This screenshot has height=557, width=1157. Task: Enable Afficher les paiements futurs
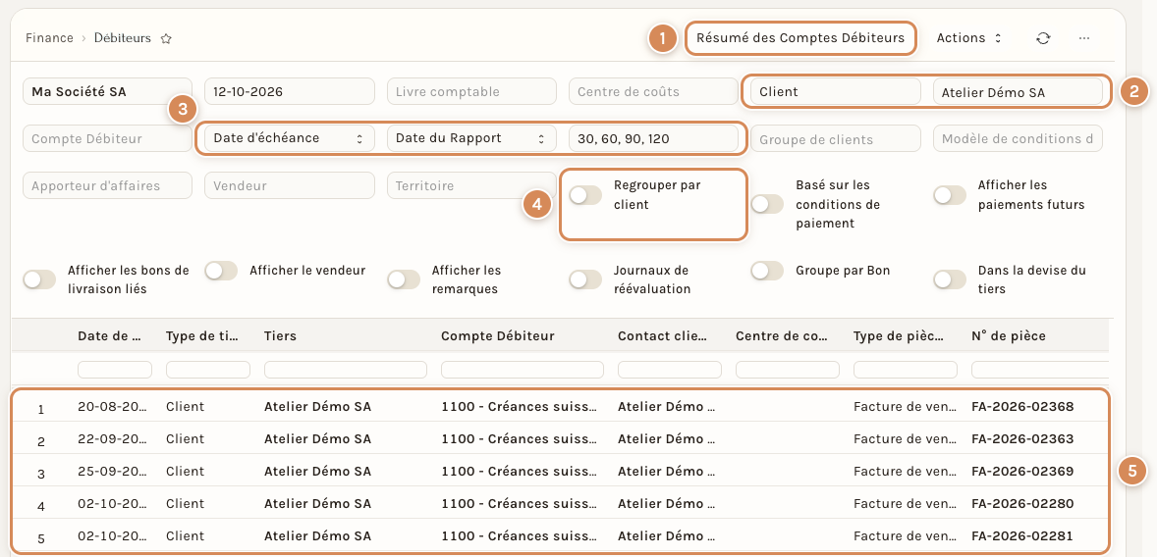click(950, 195)
